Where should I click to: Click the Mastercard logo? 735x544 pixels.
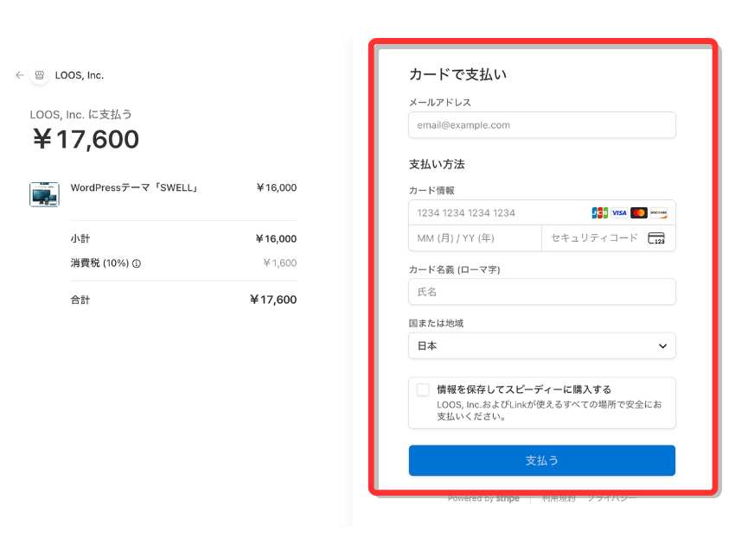(639, 213)
